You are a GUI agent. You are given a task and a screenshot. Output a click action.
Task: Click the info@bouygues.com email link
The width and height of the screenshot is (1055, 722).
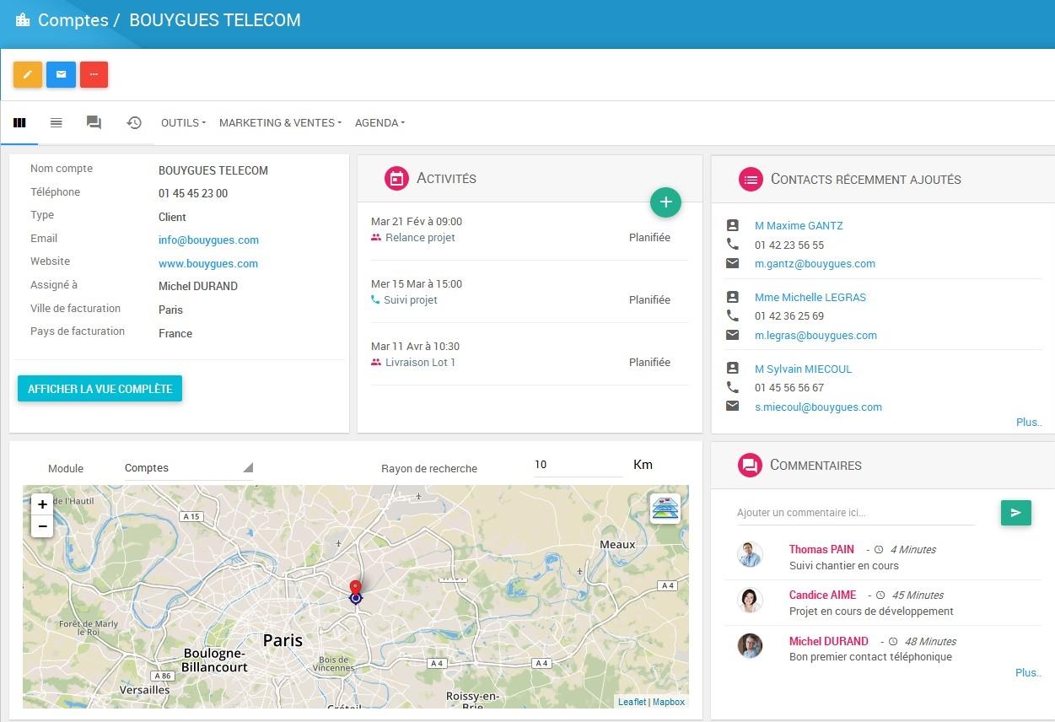tap(208, 240)
